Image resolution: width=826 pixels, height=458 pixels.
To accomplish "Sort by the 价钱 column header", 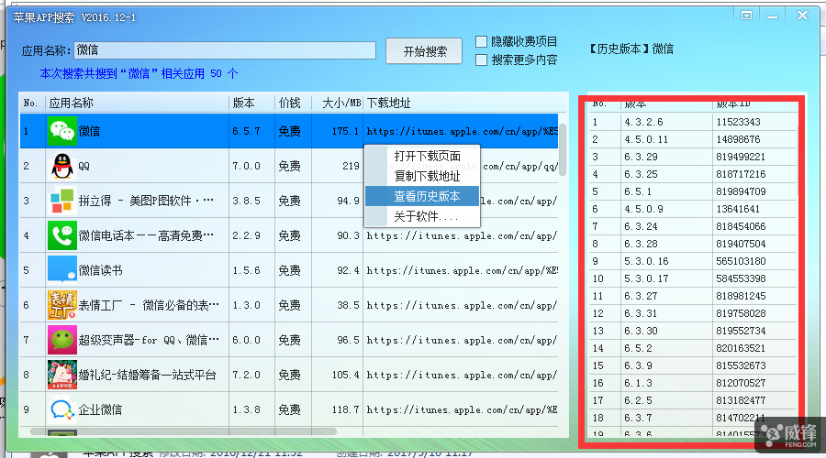I will pyautogui.click(x=293, y=104).
